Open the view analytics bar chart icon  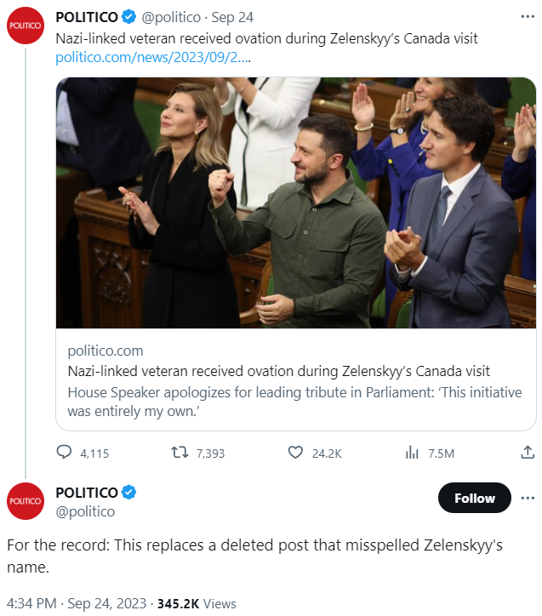(412, 453)
